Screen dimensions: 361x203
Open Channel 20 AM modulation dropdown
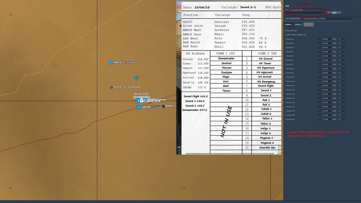coord(342,119)
